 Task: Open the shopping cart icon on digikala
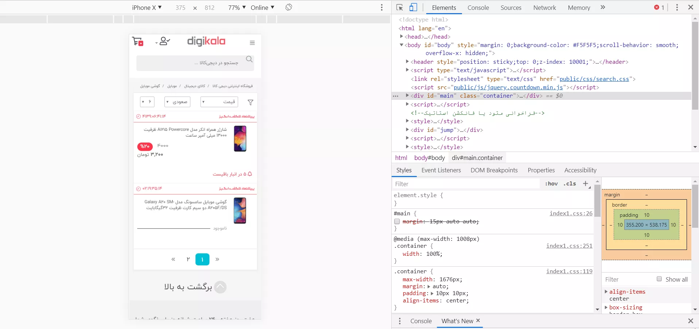click(138, 42)
